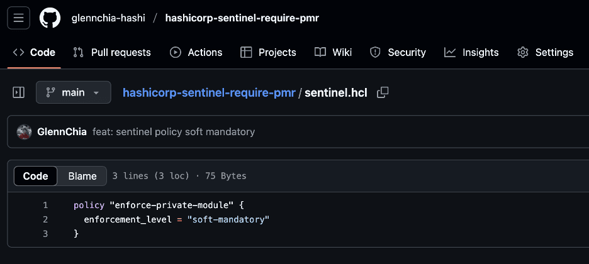
Task: Open the main branch selector dropdown
Action: tap(74, 92)
